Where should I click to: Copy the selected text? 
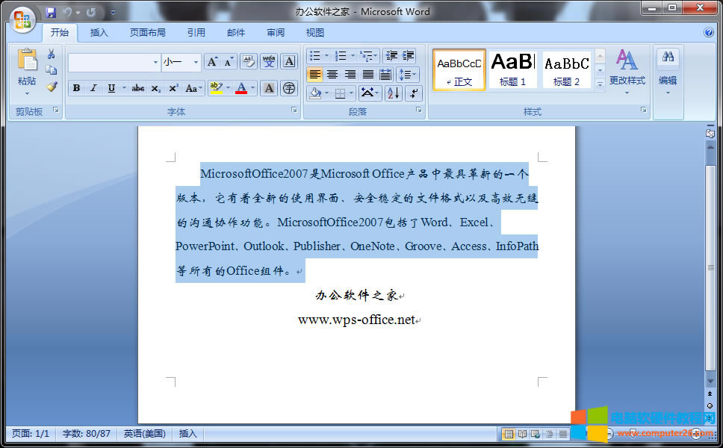(x=52, y=70)
